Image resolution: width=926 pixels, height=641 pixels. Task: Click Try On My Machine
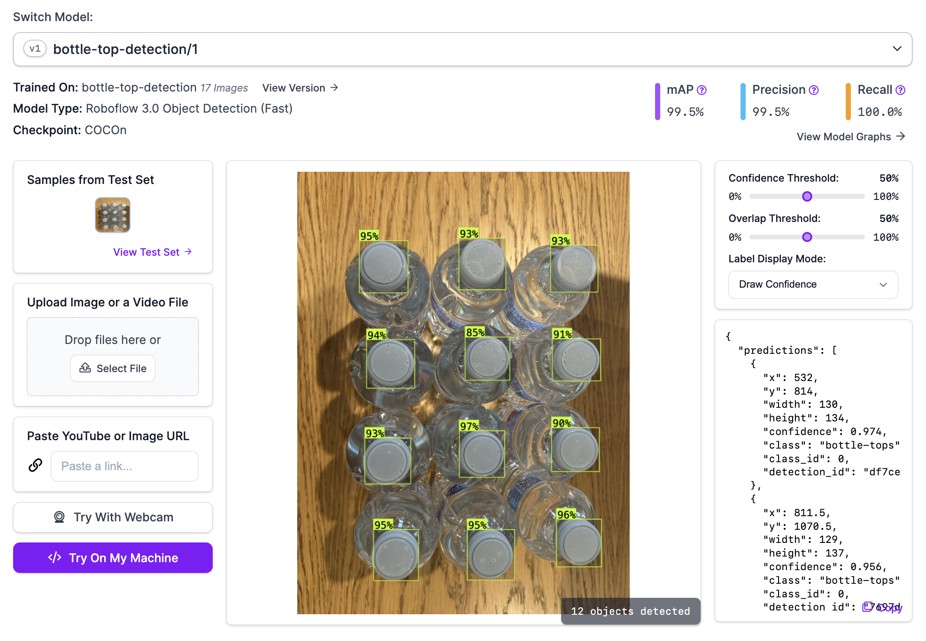pyautogui.click(x=113, y=557)
